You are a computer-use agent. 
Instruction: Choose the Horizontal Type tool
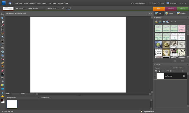point(3,44)
